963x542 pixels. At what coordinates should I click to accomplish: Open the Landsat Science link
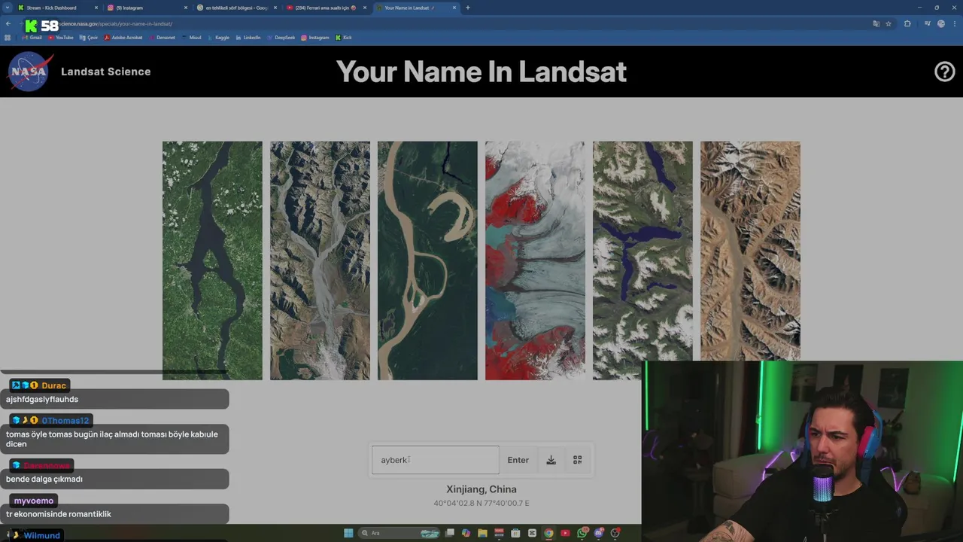pos(105,72)
